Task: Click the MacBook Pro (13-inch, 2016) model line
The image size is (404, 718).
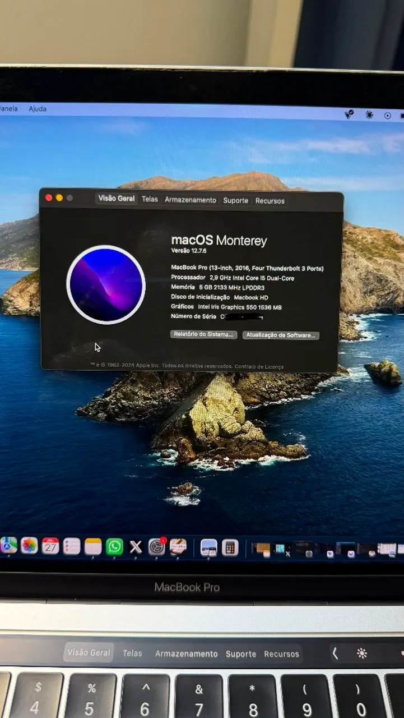Action: coord(247,268)
